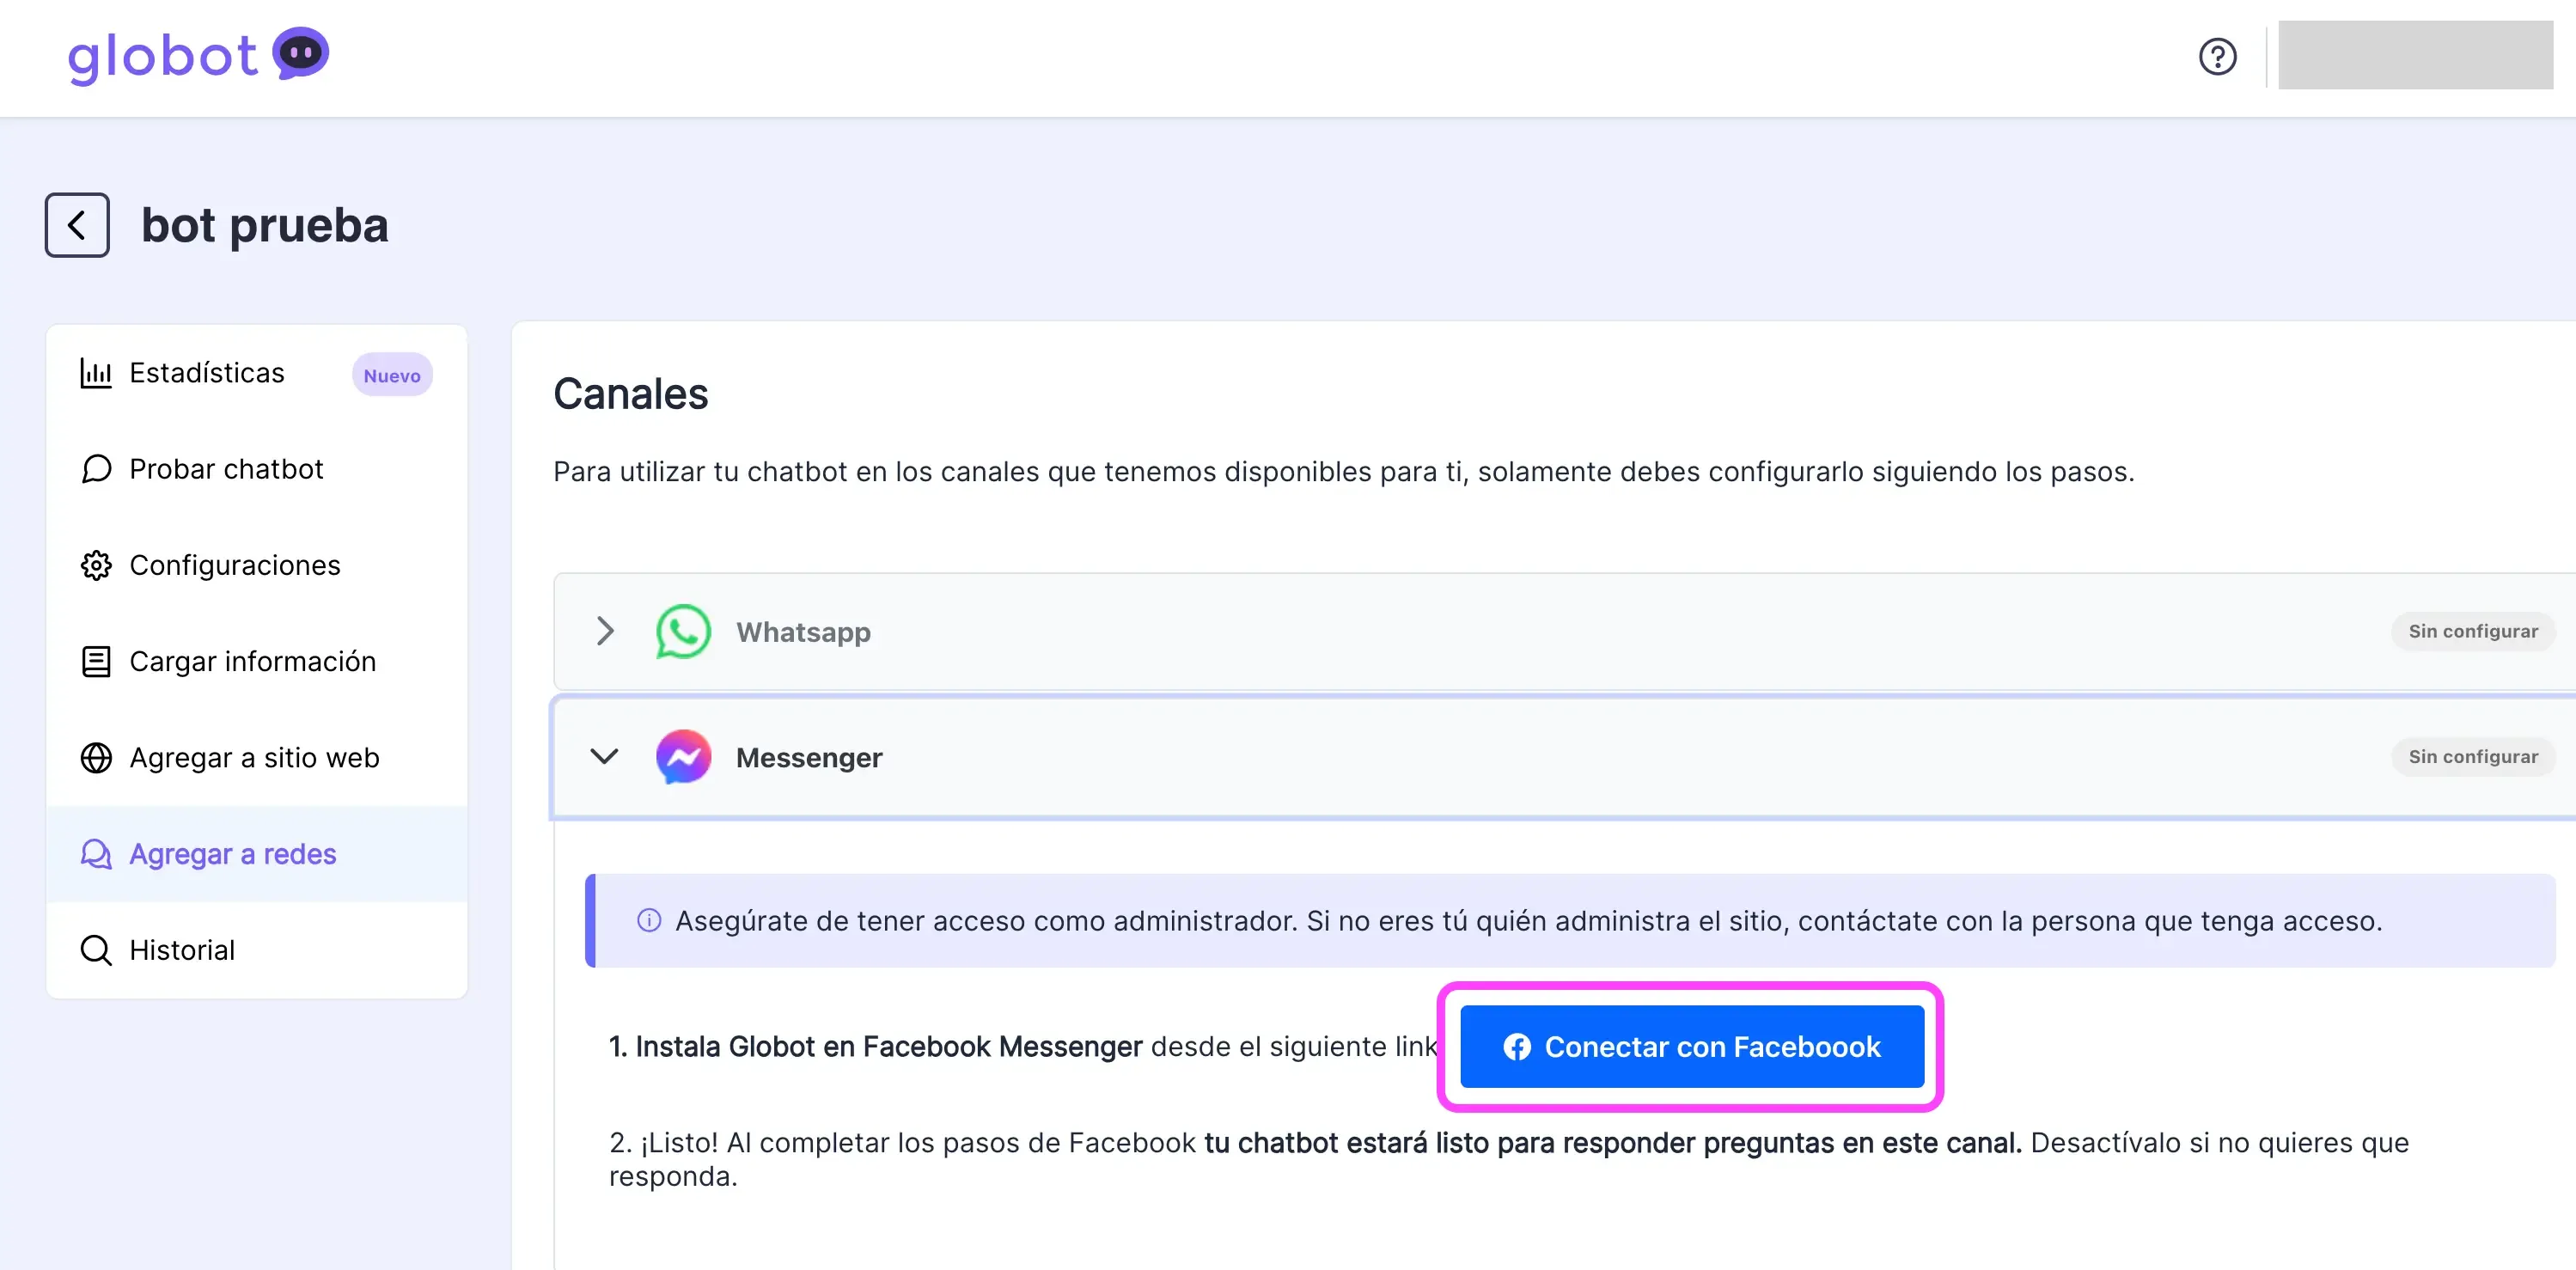Image resolution: width=2576 pixels, height=1270 pixels.
Task: Select Historial in the sidebar
Action: 181,949
